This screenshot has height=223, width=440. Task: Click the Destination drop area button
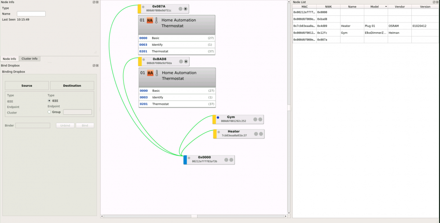[x=72, y=85]
